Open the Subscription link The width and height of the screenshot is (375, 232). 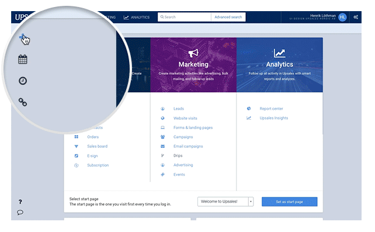pos(98,165)
